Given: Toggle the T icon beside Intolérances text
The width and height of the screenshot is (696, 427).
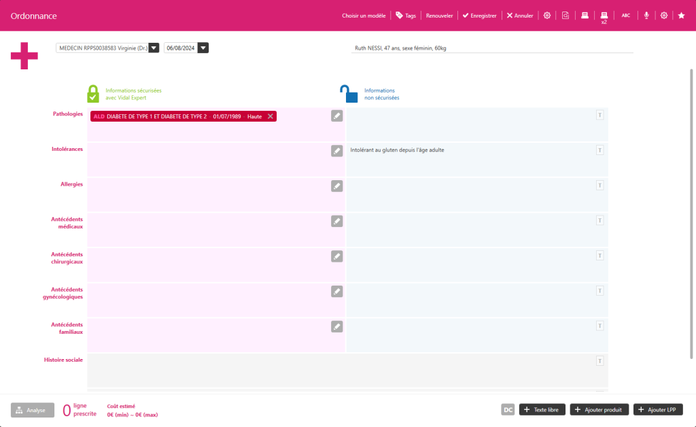Looking at the screenshot, I should click(x=599, y=150).
